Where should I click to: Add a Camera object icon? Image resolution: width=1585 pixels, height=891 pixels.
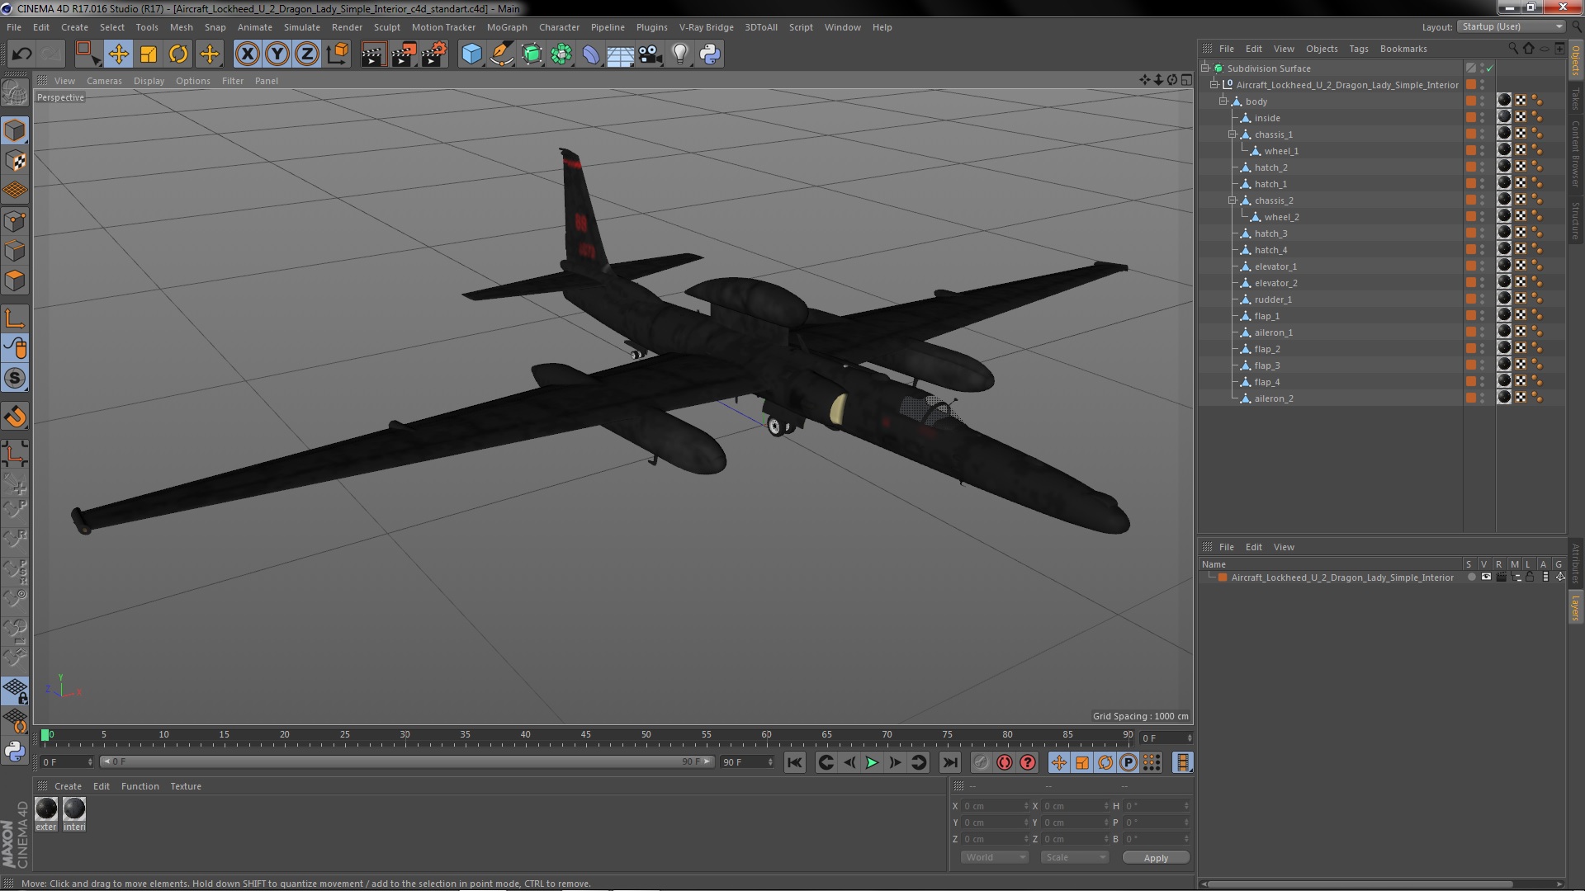650,54
